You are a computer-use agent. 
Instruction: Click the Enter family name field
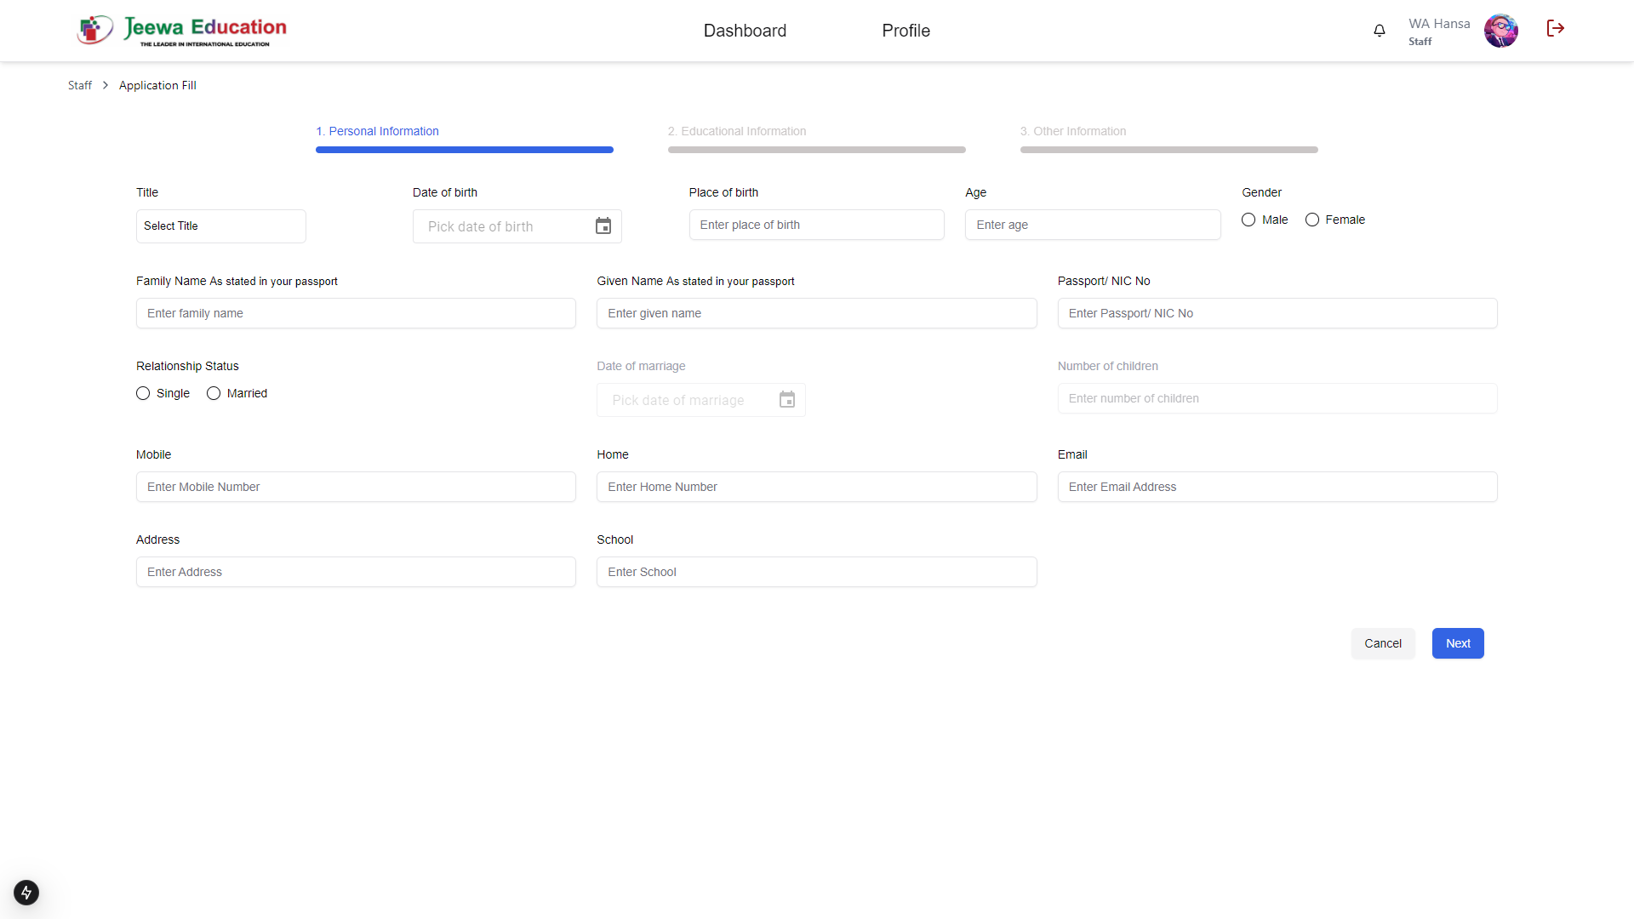(356, 313)
